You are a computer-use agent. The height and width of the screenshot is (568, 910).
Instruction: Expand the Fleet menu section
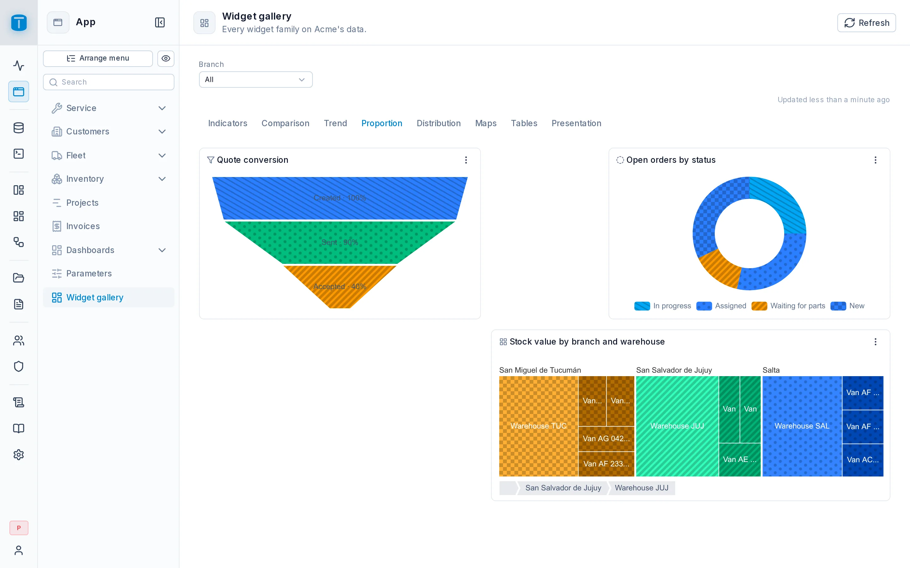tap(109, 156)
